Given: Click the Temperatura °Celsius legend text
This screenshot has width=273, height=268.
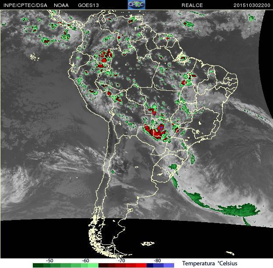Looking at the screenshot, I should point(210,263).
